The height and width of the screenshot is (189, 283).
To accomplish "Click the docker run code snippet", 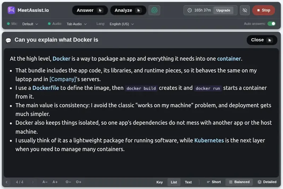I will point(208,88).
